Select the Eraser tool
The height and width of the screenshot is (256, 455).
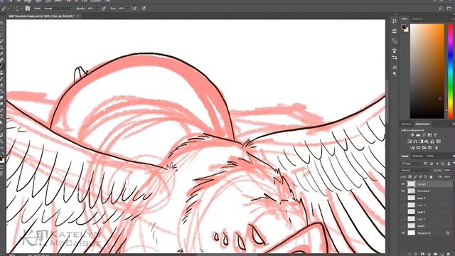click(x=1, y=85)
